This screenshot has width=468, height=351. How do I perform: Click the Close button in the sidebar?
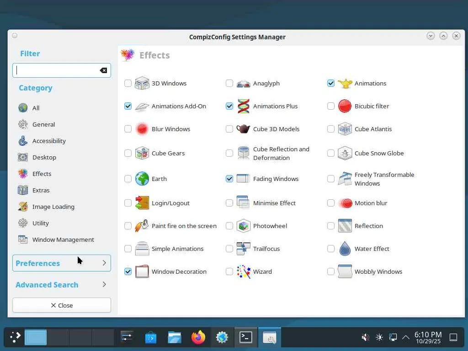pos(62,305)
